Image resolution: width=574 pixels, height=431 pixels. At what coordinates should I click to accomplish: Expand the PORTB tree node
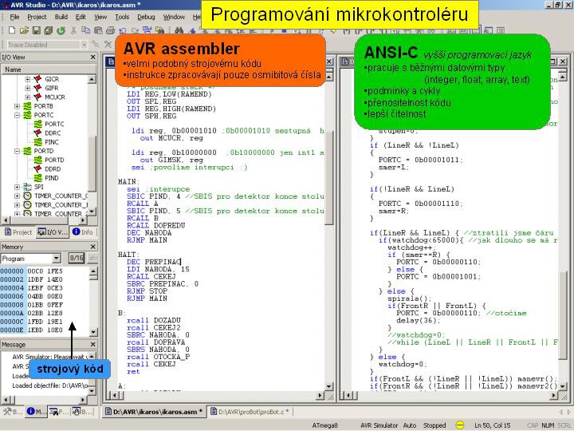18,106
